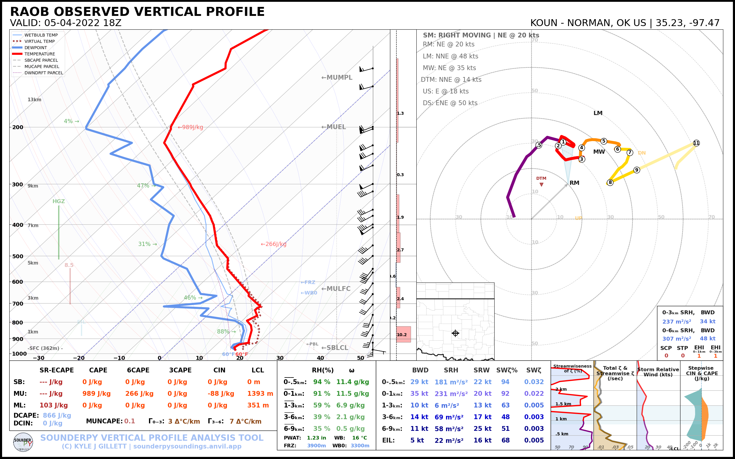Click the SounderPy logo icon
The width and height of the screenshot is (735, 459).
(23, 442)
